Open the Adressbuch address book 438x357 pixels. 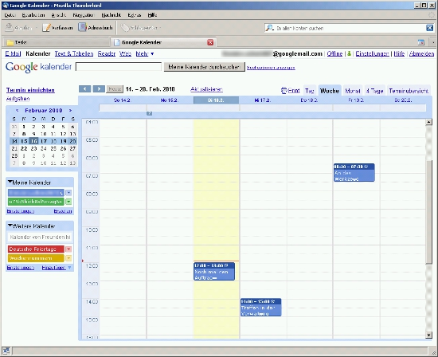(x=96, y=27)
